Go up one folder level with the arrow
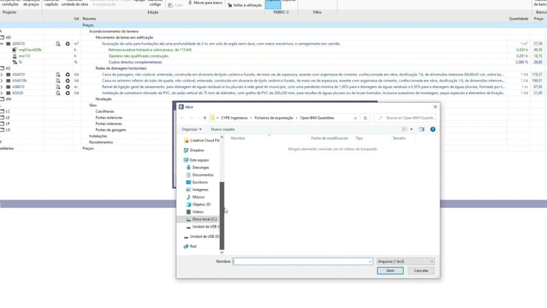 205,118
